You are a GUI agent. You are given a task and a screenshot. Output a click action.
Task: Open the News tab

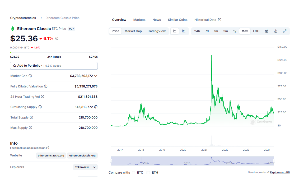click(157, 20)
